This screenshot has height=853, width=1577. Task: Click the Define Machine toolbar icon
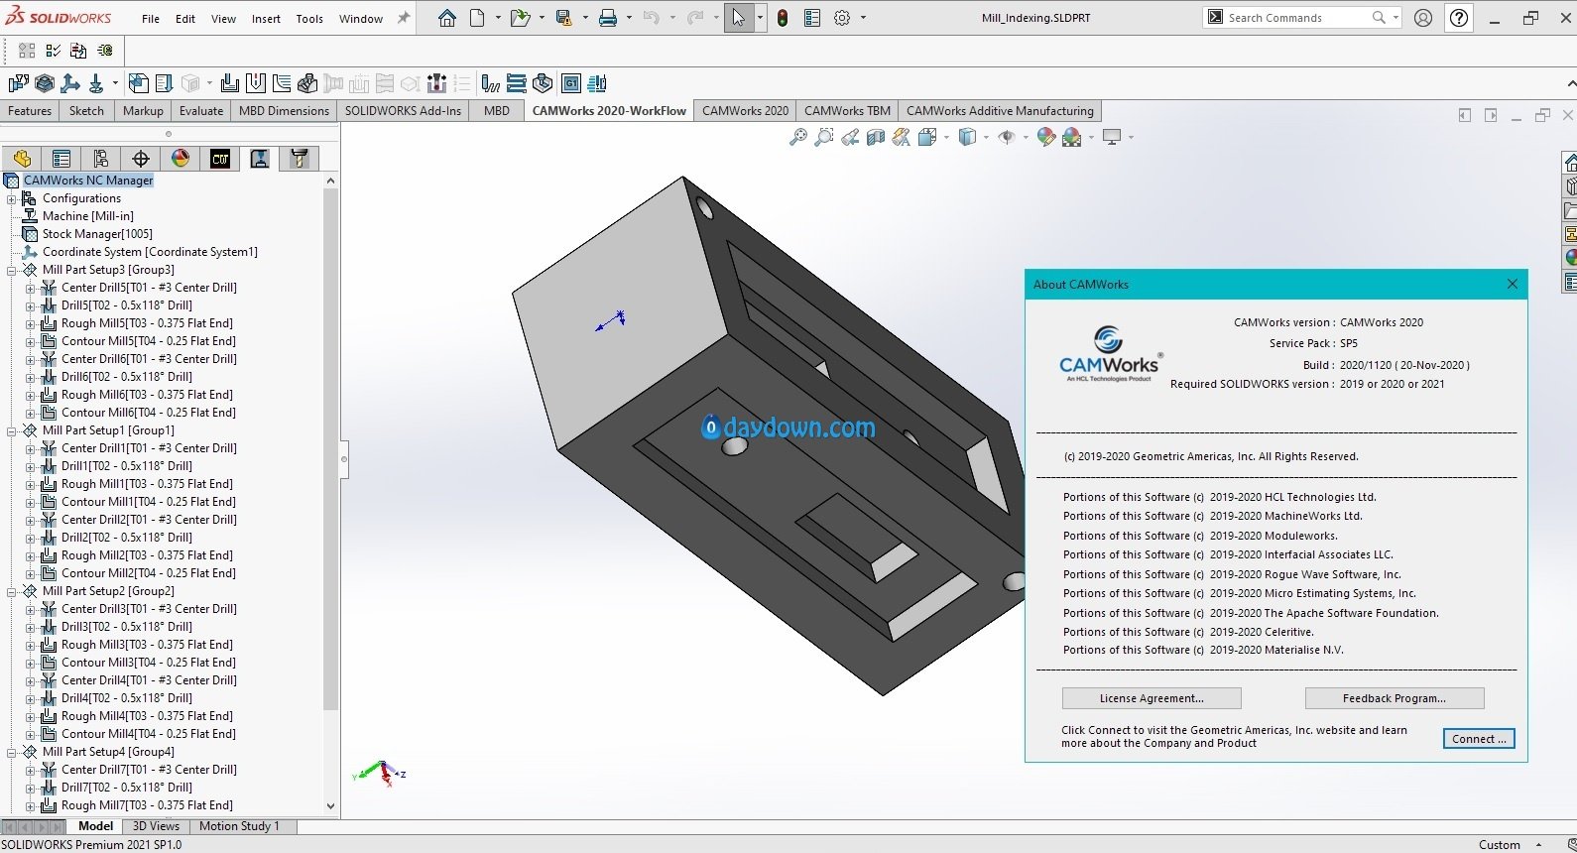(19, 83)
